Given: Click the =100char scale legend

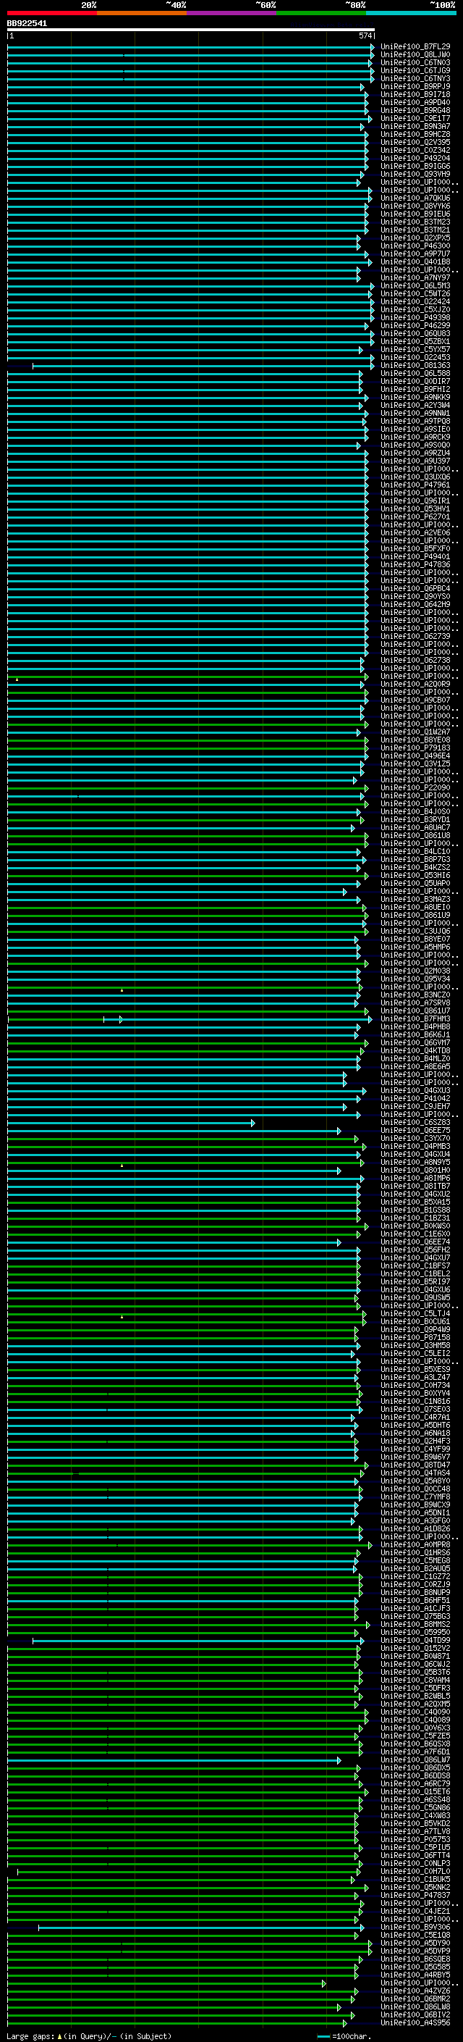Looking at the screenshot, I should [343, 2035].
